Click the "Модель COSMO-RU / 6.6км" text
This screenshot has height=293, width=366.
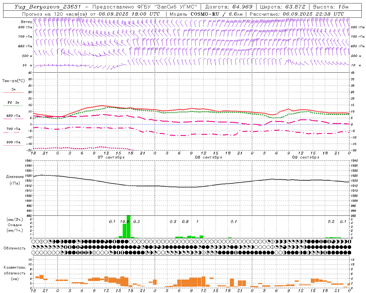206,14
